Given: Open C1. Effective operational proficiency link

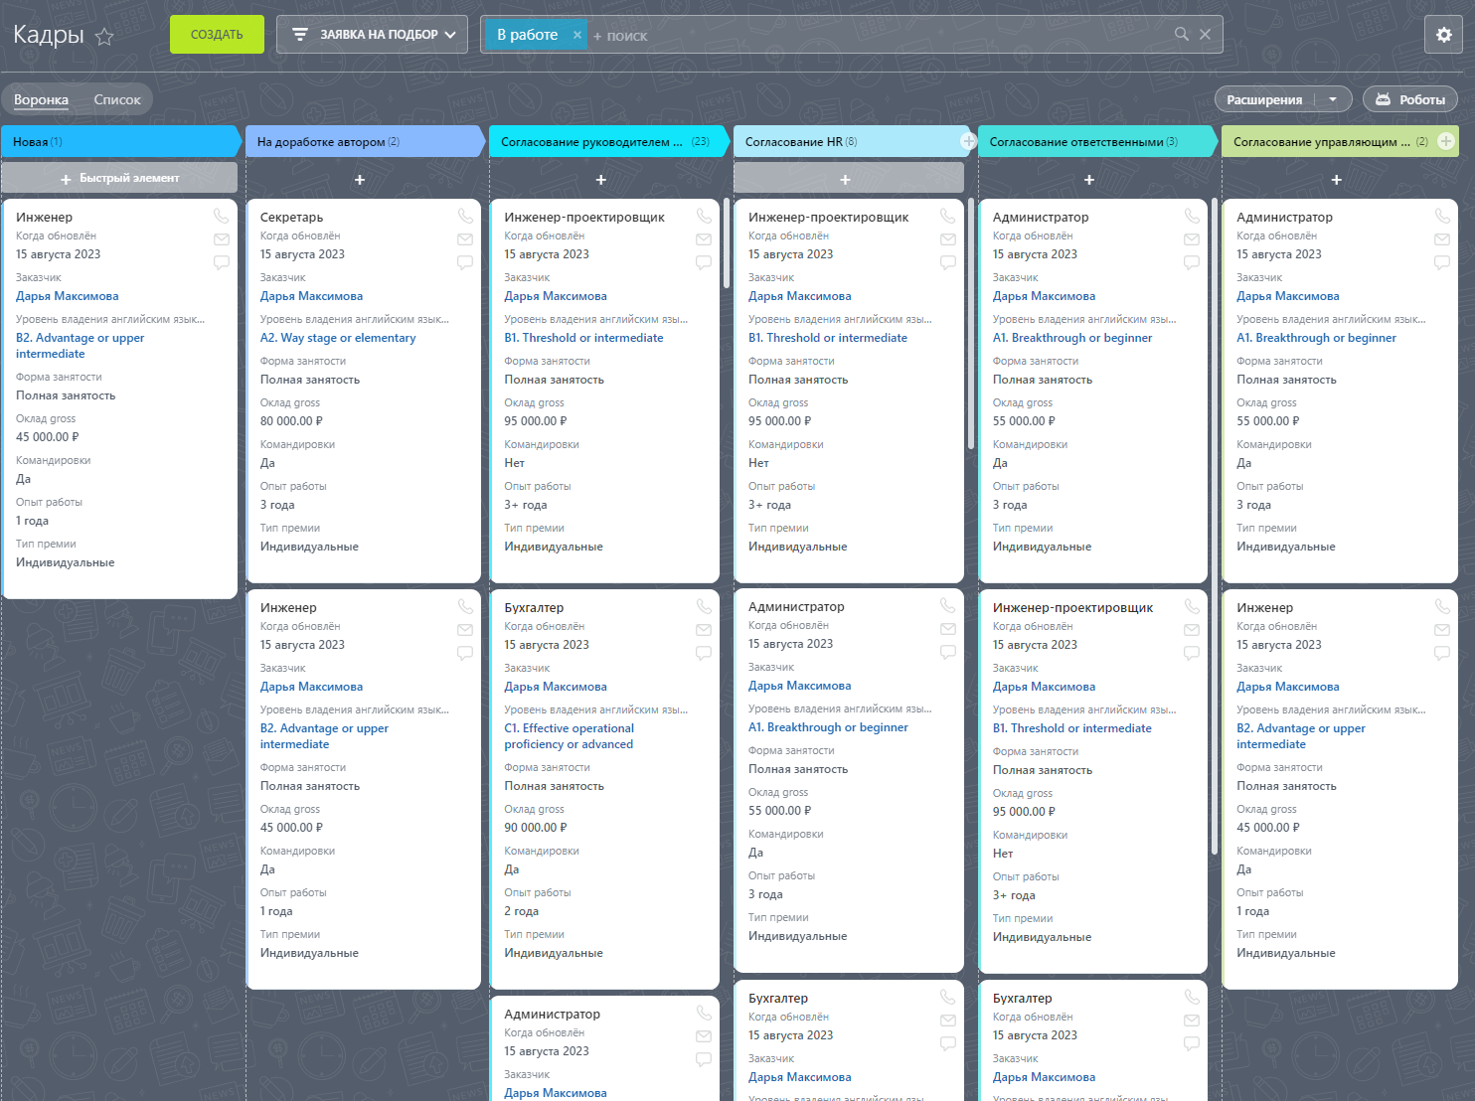Looking at the screenshot, I should pos(569,736).
